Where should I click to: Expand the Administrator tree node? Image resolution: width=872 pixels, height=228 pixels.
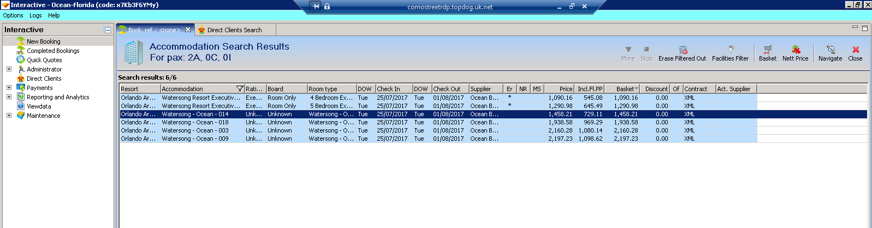[x=9, y=69]
